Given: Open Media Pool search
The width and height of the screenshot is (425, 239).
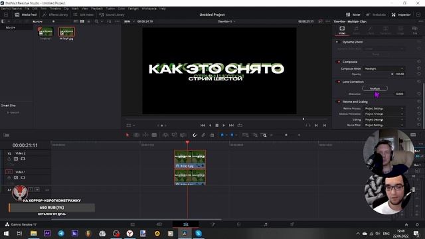Looking at the screenshot, I should [96, 21].
